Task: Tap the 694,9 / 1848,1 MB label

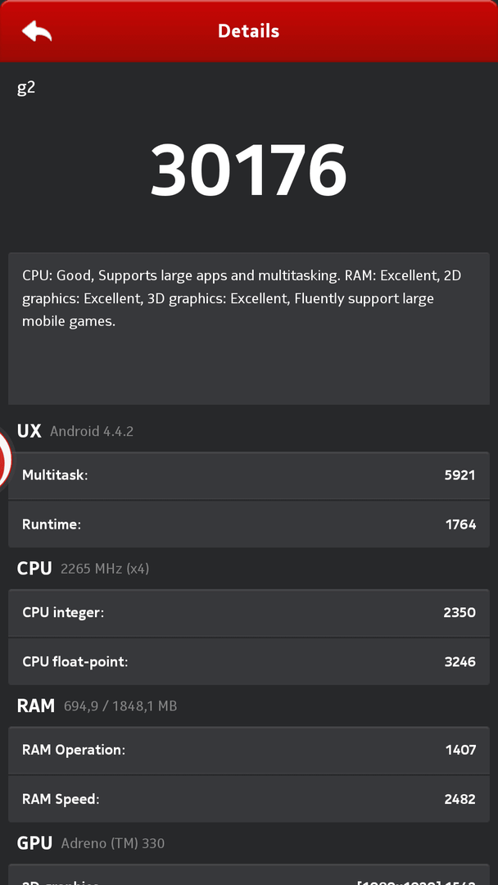Action: point(120,706)
